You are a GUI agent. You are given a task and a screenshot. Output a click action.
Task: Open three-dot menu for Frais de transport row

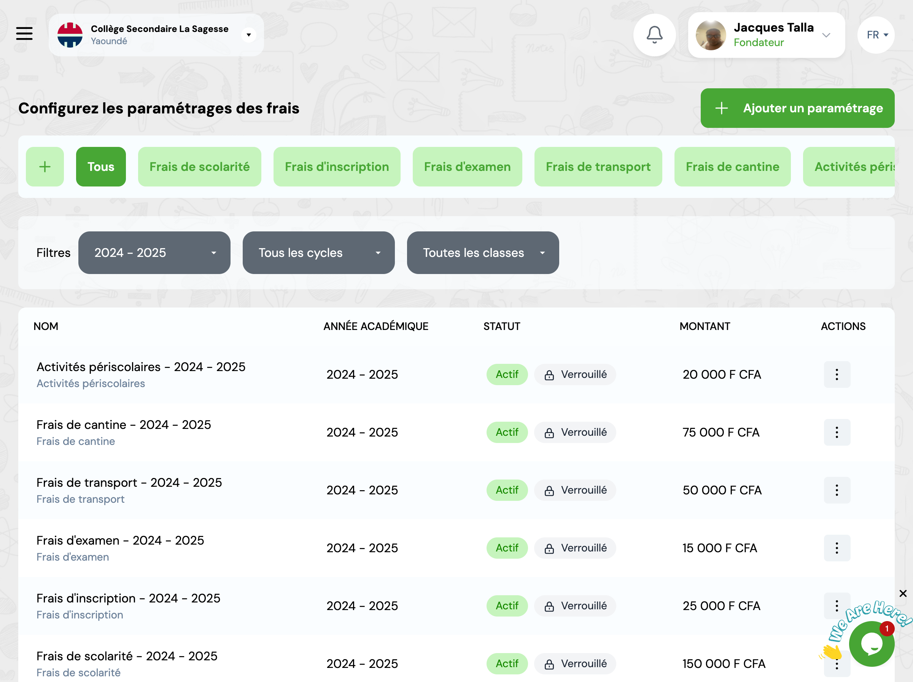[836, 490]
